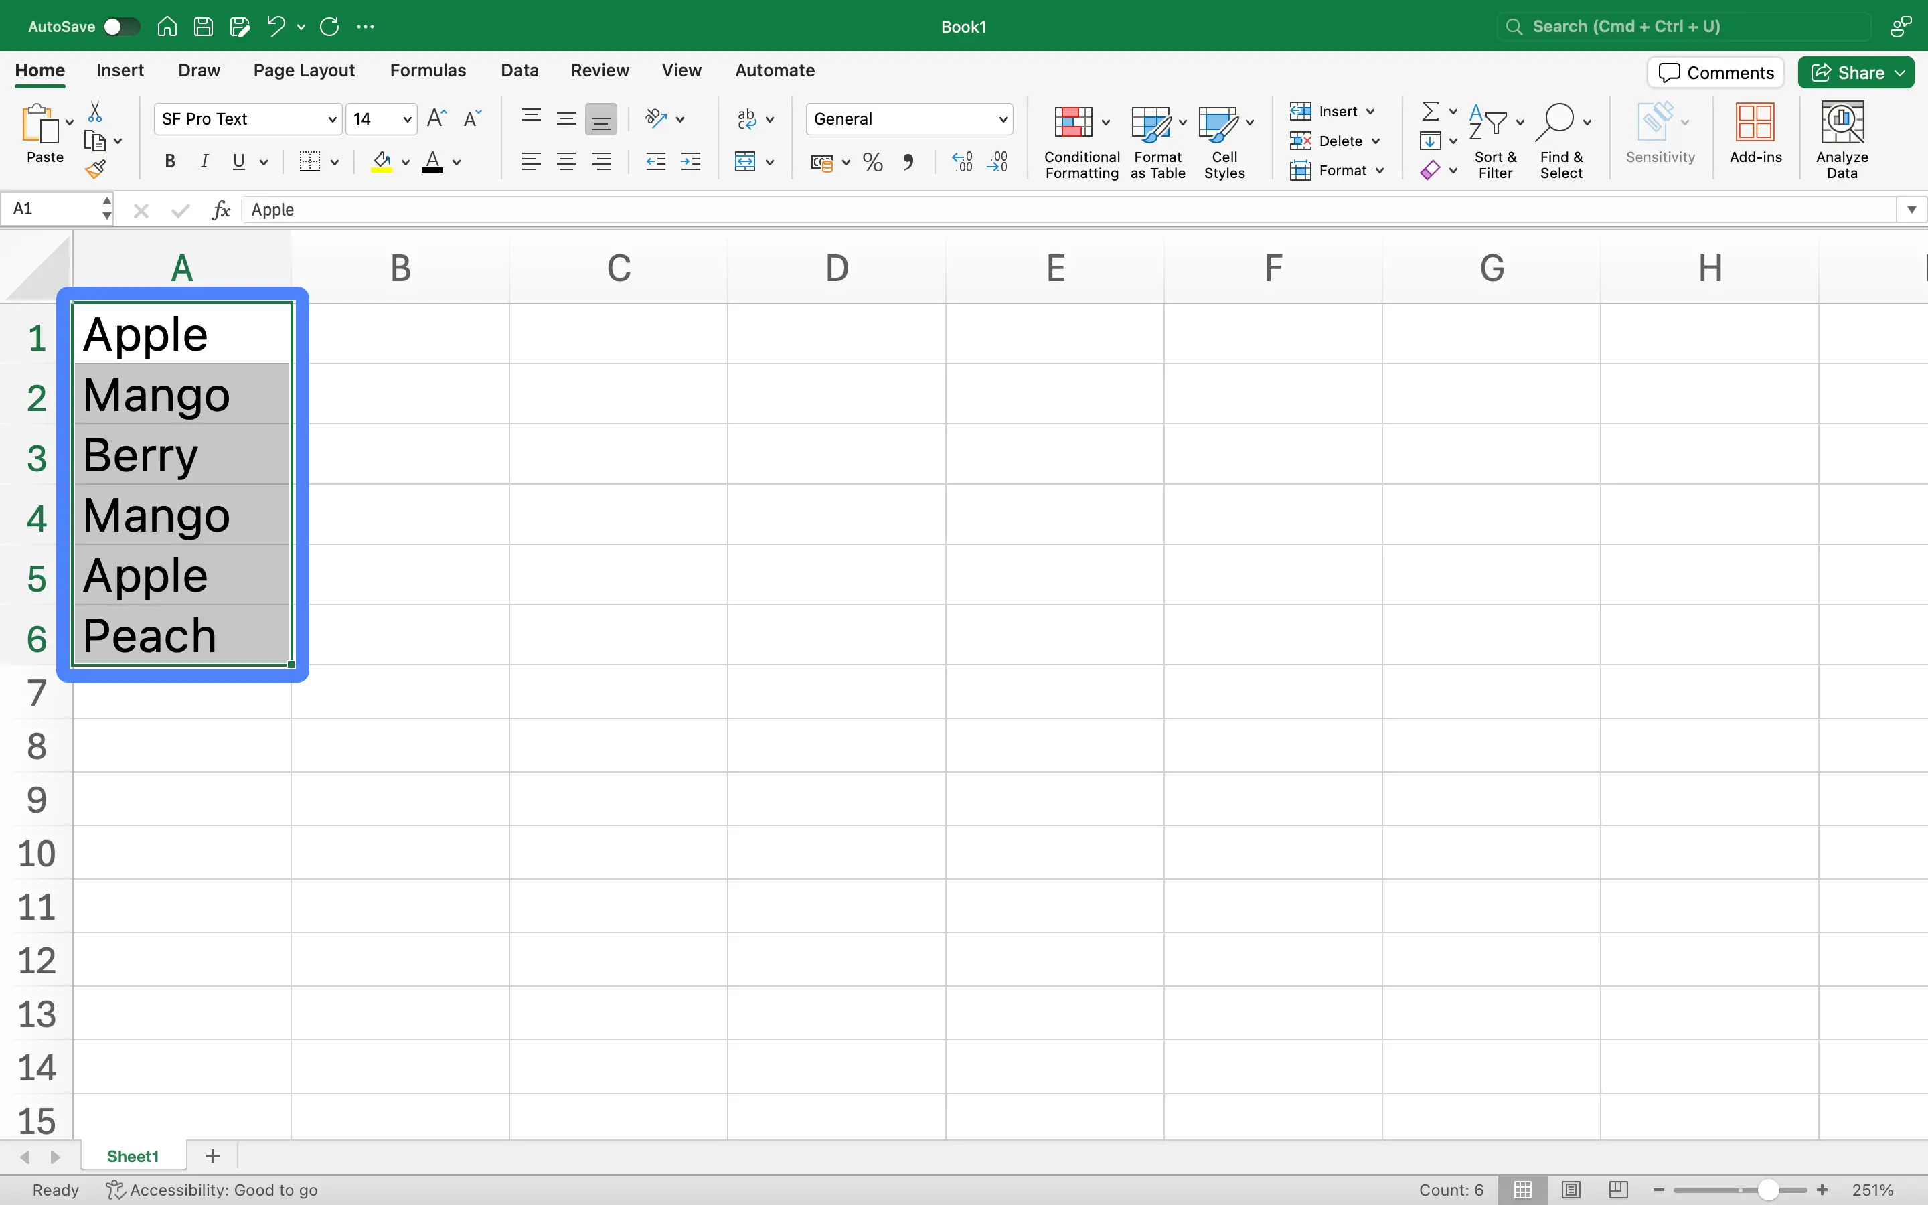
Task: Apply the black font color
Action: tap(432, 162)
